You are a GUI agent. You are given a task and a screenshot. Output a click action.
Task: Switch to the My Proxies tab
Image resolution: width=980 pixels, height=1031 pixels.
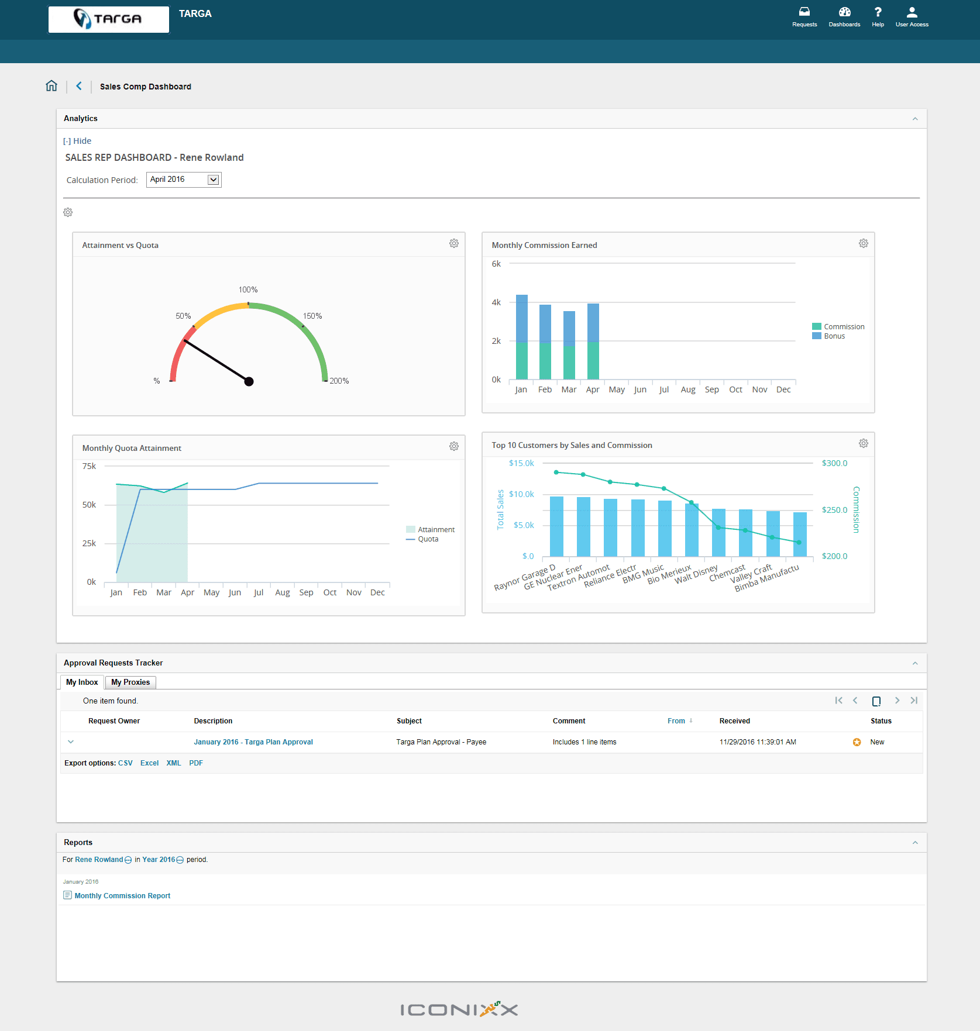tap(130, 682)
